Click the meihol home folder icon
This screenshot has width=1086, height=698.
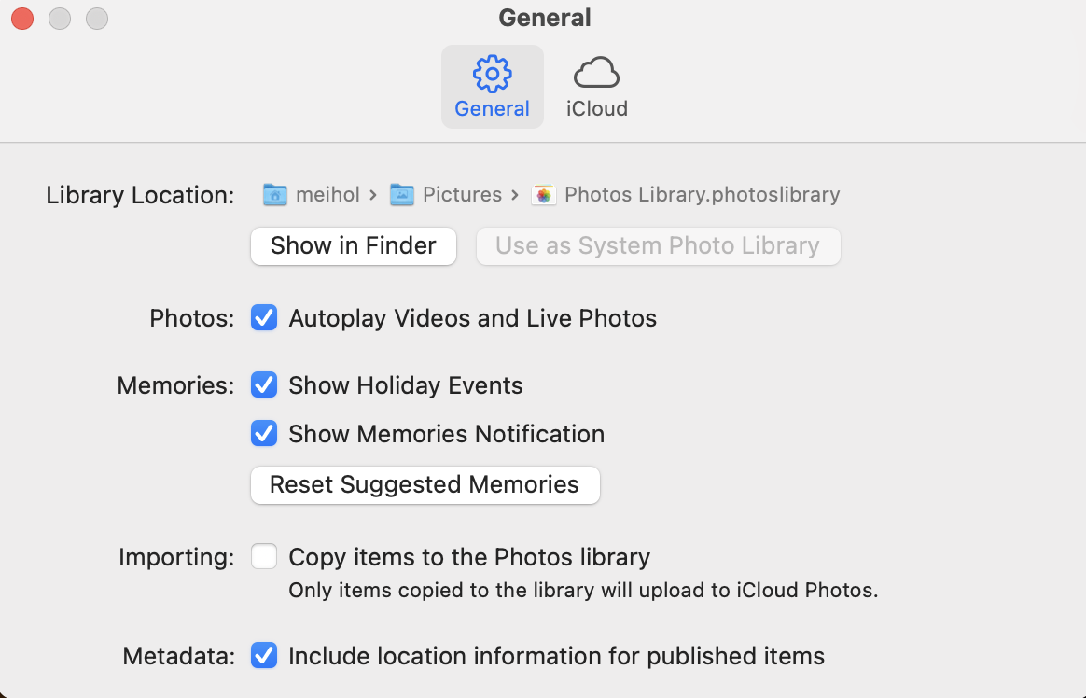point(274,194)
